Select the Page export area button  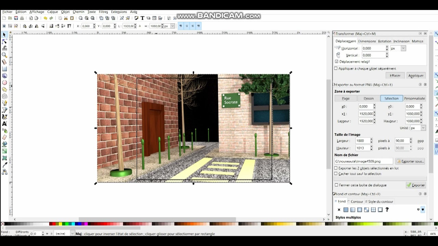point(346,98)
